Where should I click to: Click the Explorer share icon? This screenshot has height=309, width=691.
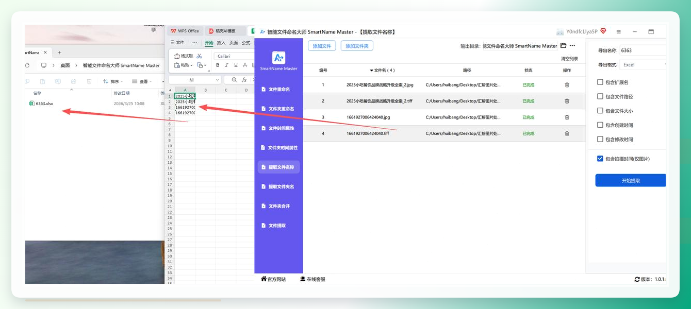click(74, 81)
